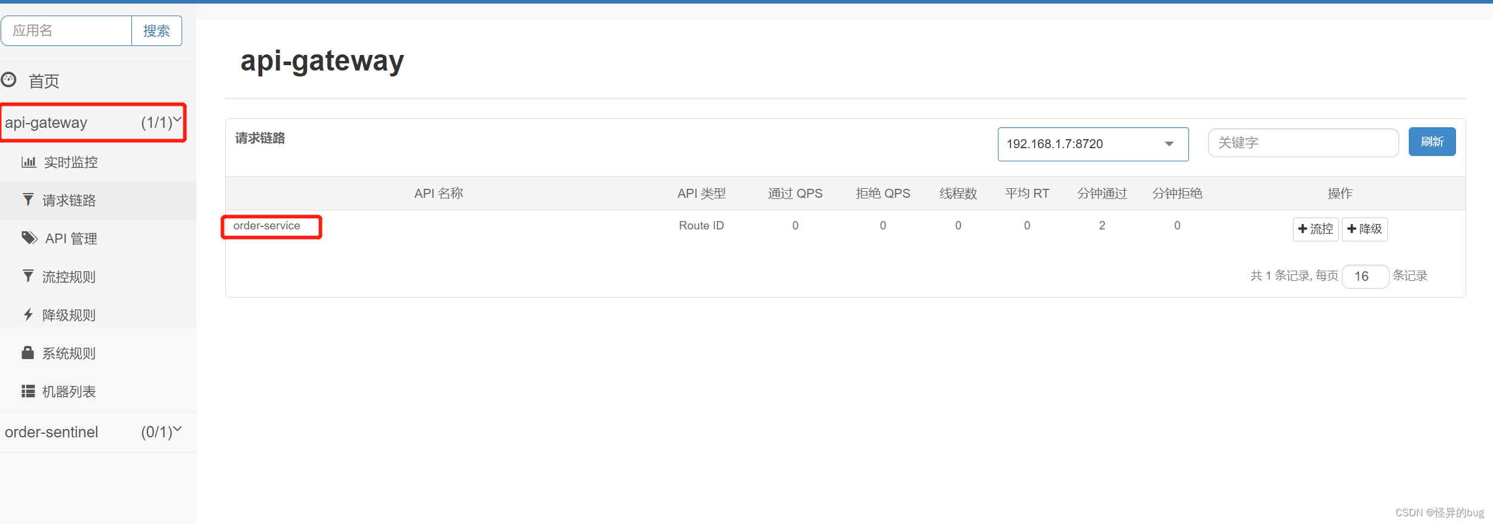The width and height of the screenshot is (1493, 524).
Task: Click the 分钟拒绝 column header
Action: [1177, 194]
